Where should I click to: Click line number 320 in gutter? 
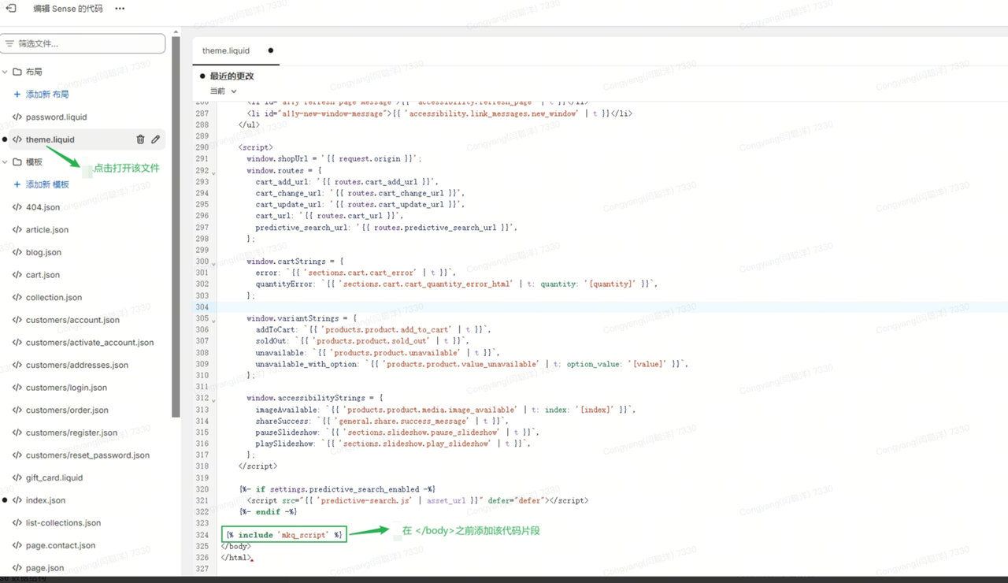click(202, 489)
